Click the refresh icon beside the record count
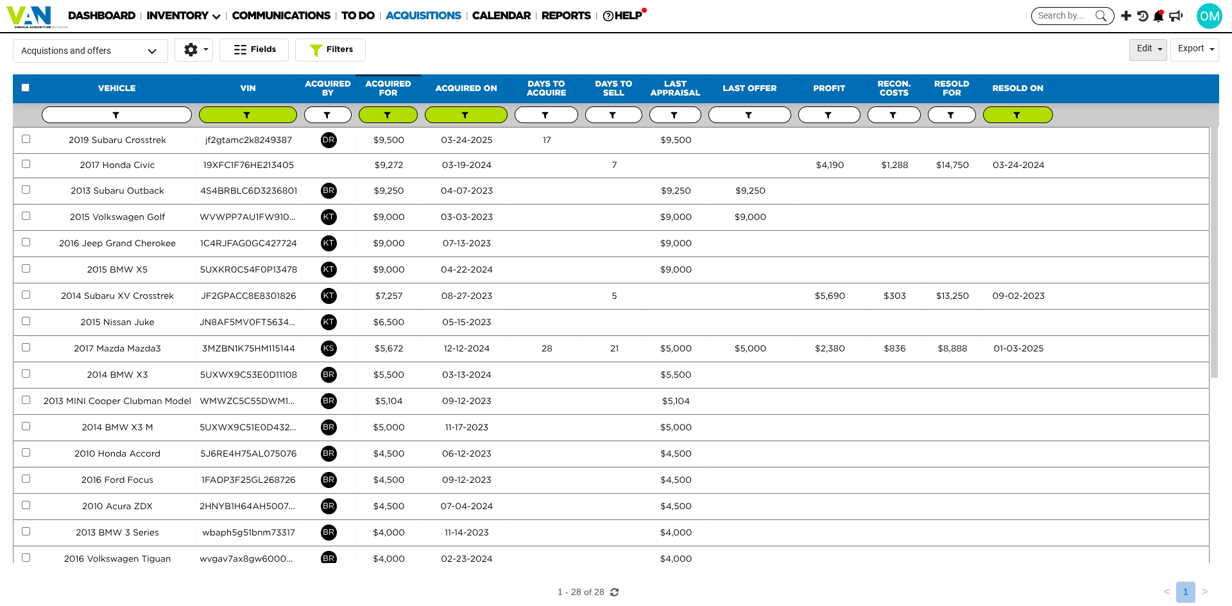1232x606 pixels. pyautogui.click(x=615, y=592)
